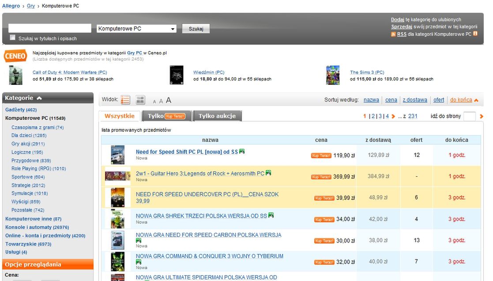Click the orange RSS feed icon
The height and width of the screenshot is (281, 493).
pyautogui.click(x=393, y=34)
